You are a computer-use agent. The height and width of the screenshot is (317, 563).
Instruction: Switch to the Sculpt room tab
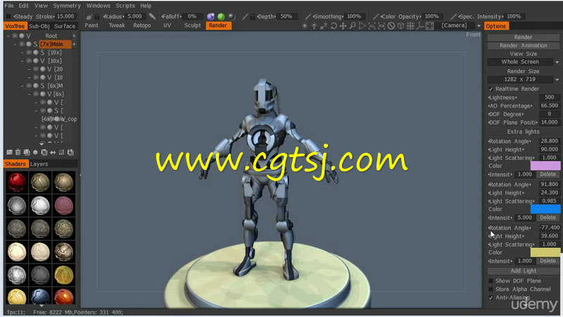[192, 25]
